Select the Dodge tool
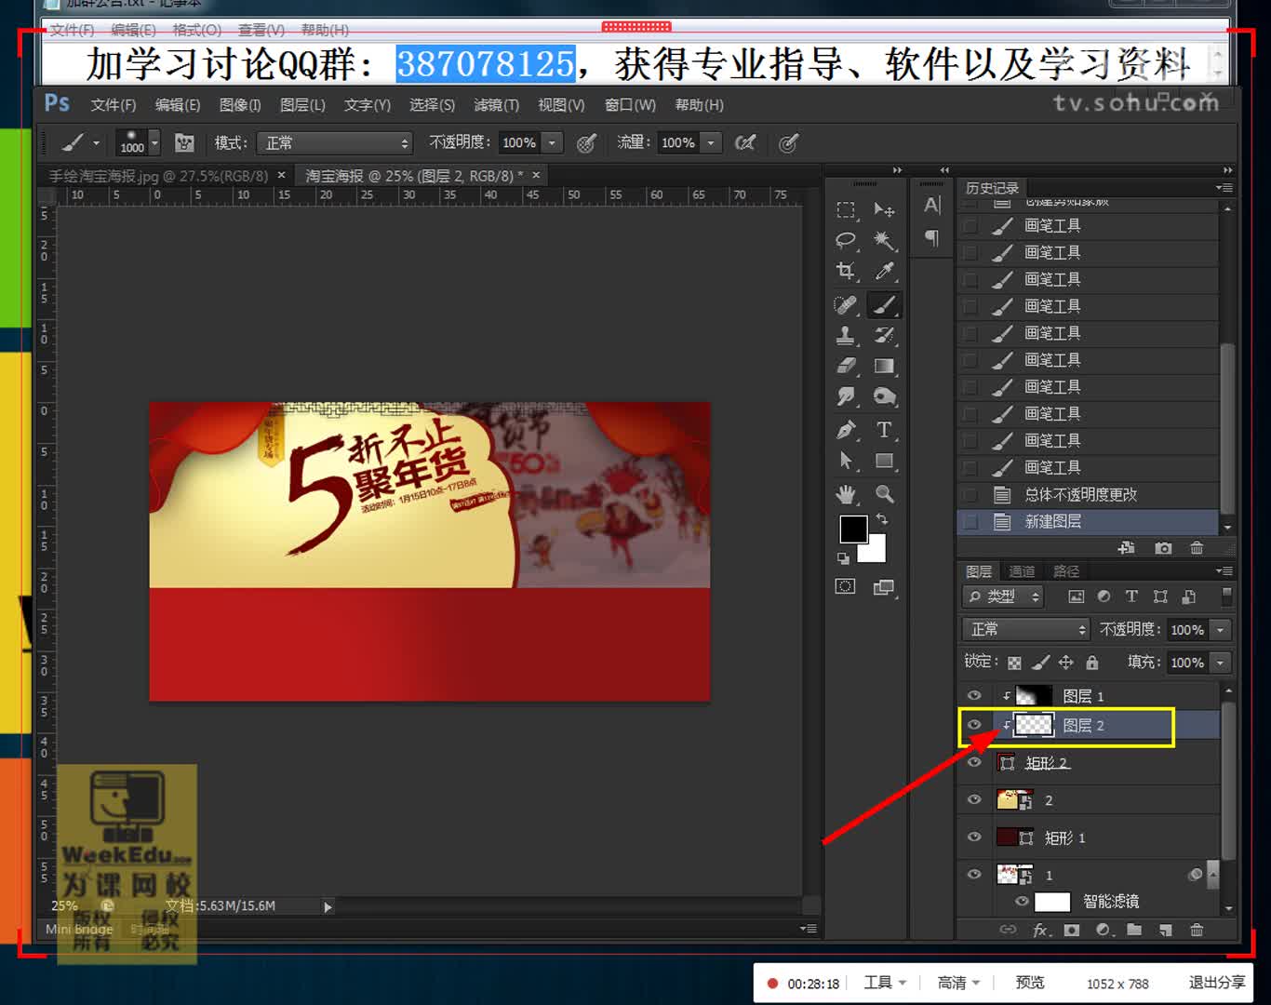This screenshot has height=1005, width=1271. pos(884,397)
